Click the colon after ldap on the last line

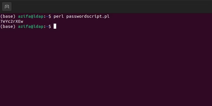point(45,27)
